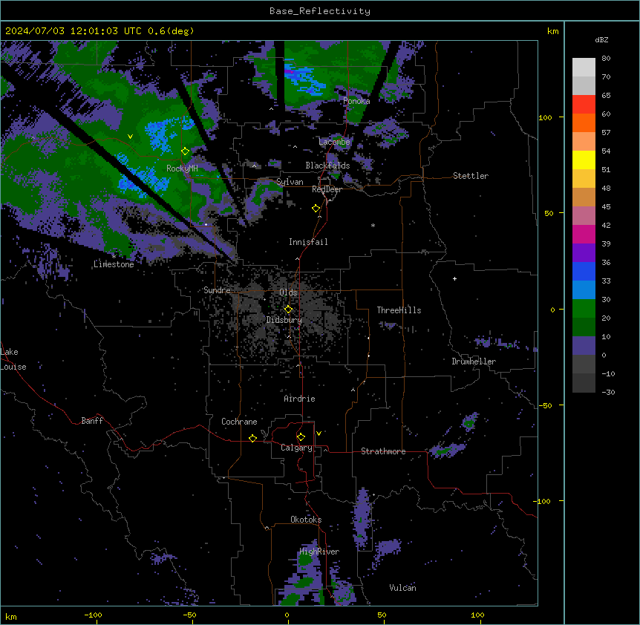Select the yellow diamond marker above Calgary label
640x625 pixels.
[x=301, y=437]
